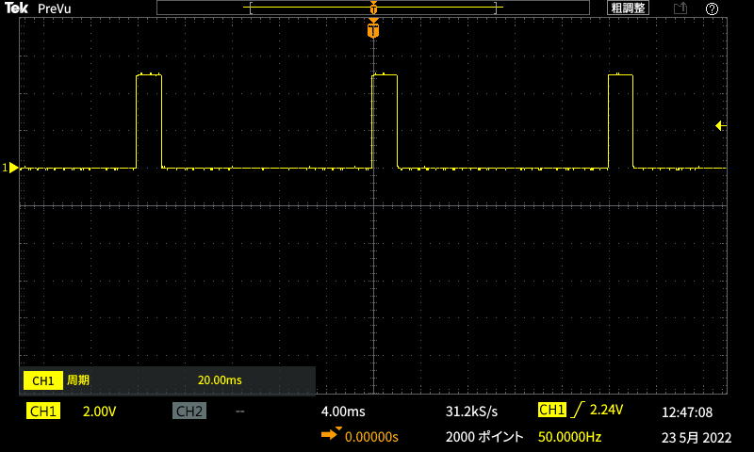Click the 2.24V trigger level readout

click(606, 411)
